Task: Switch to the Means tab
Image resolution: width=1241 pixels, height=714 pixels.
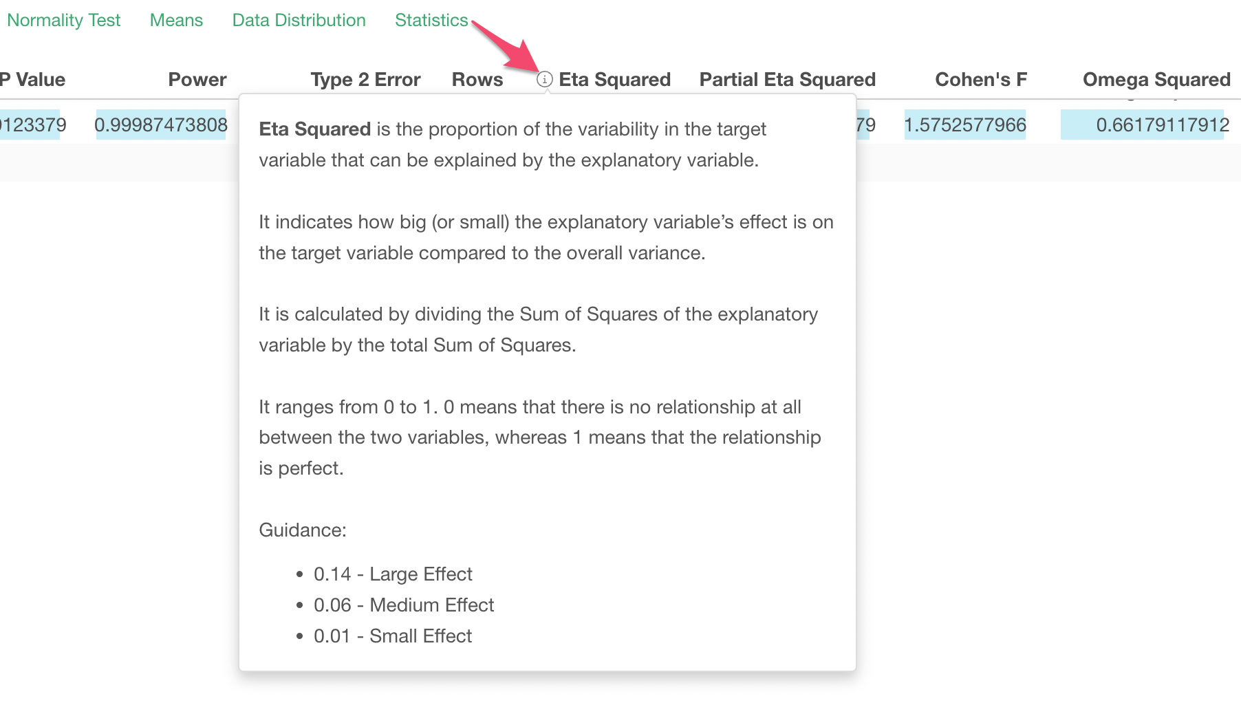Action: 176,20
